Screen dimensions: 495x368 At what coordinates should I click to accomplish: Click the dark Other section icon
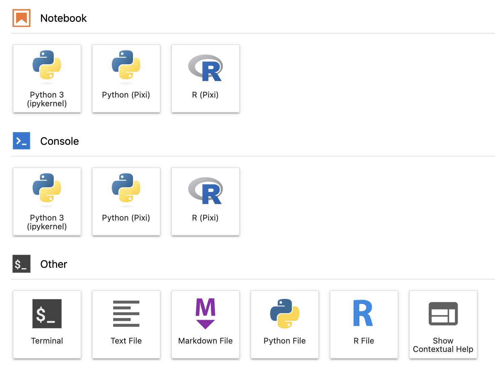click(21, 264)
